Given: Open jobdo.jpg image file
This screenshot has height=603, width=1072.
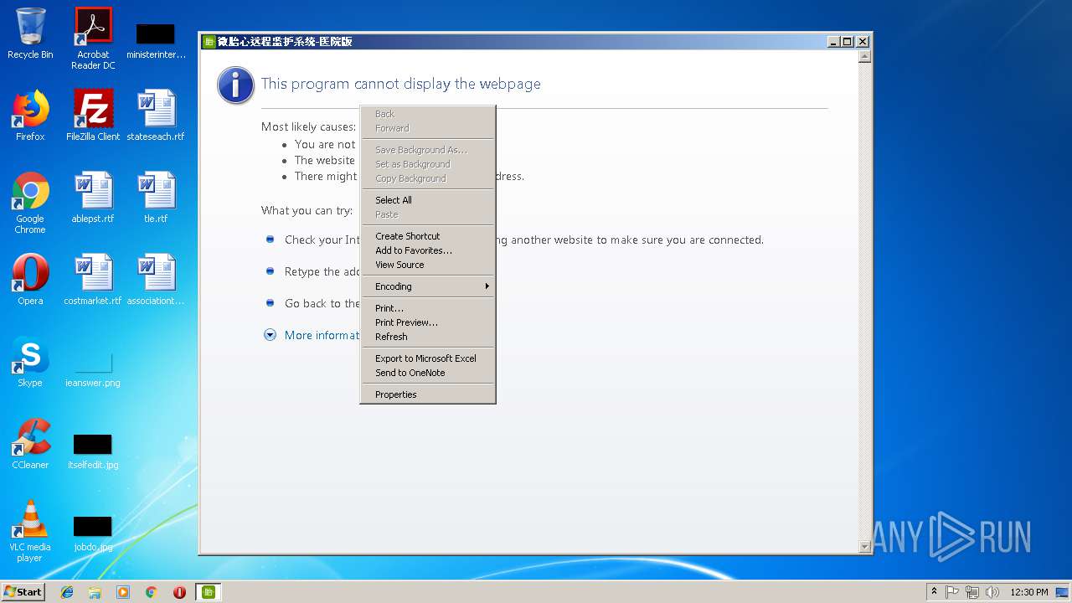Looking at the screenshot, I should tap(93, 533).
